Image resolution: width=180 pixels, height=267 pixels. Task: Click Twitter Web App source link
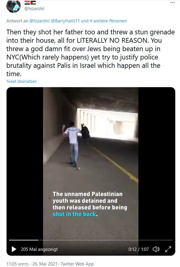point(77,264)
